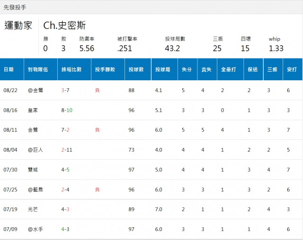
Task: Click the 對戰隊伍 column header
Action: coord(38,69)
